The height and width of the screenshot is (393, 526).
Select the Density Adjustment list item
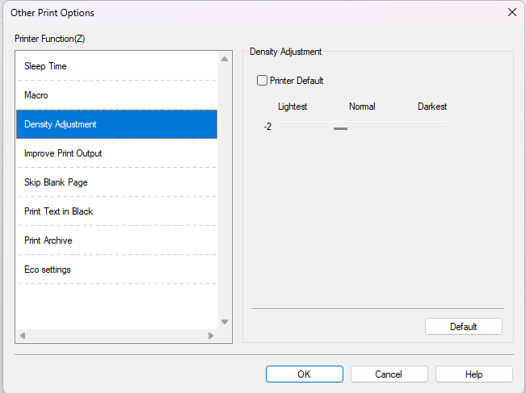(61, 124)
